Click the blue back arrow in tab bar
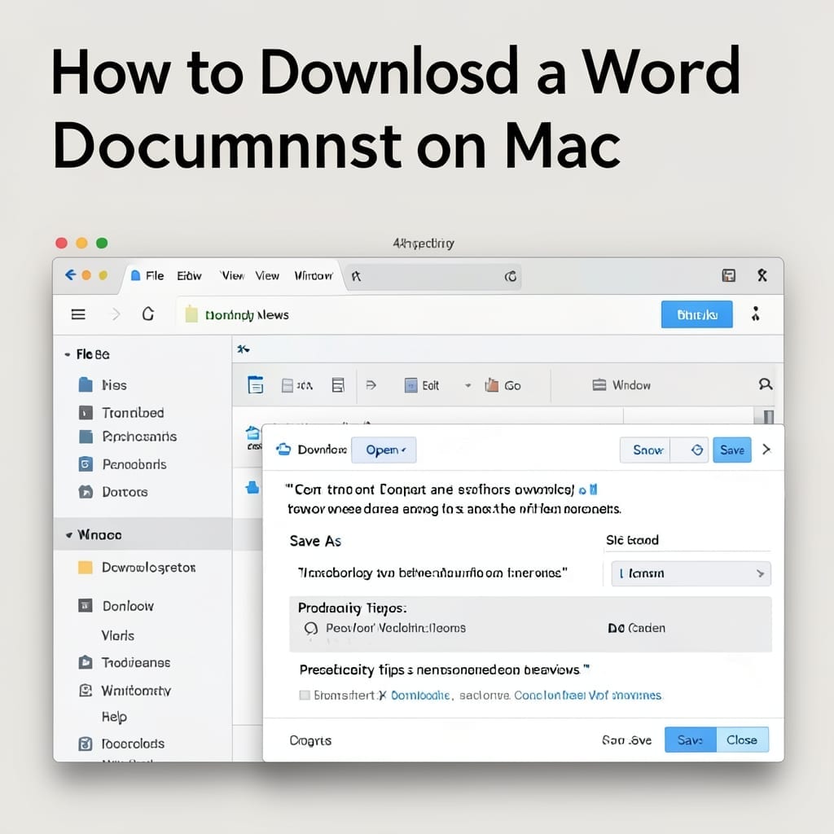834x834 pixels. pos(70,274)
